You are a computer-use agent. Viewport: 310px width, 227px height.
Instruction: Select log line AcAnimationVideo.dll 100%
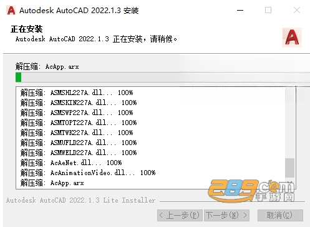pos(88,173)
